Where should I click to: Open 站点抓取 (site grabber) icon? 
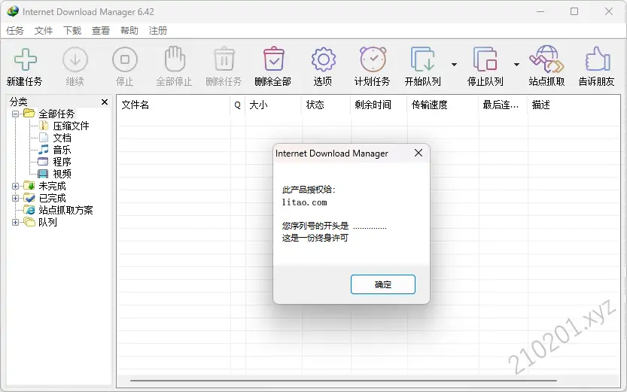pos(546,59)
